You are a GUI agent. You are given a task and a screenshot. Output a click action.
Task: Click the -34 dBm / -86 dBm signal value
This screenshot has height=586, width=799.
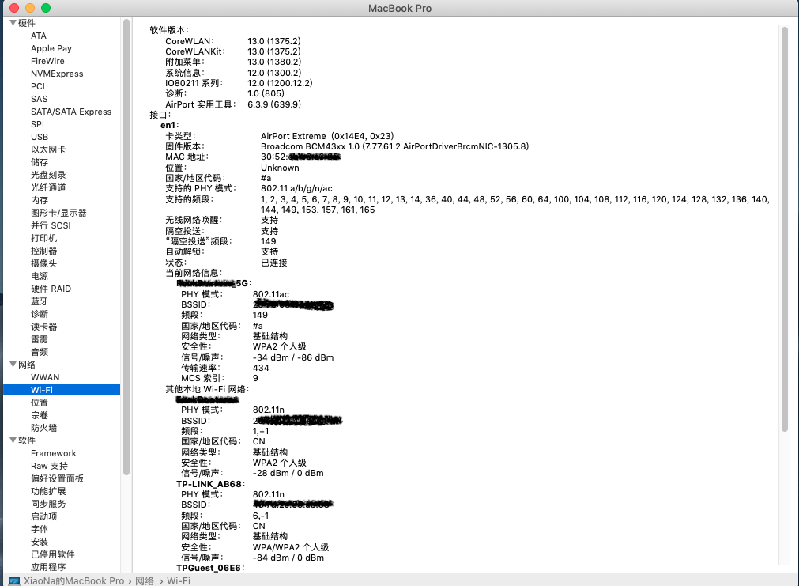coord(293,357)
